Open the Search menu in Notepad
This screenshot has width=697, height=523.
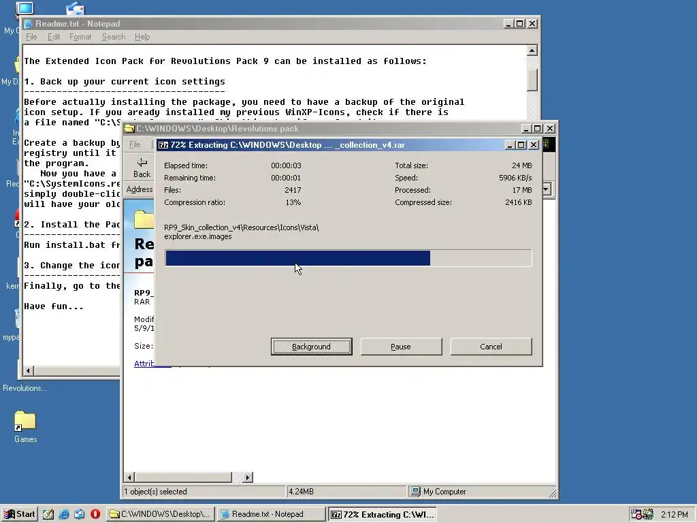pyautogui.click(x=114, y=37)
